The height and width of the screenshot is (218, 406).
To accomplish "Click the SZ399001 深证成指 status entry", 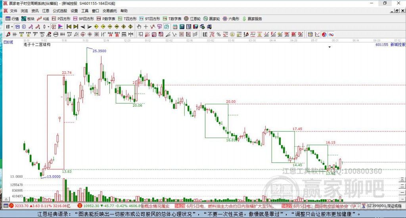I will coord(385,206).
